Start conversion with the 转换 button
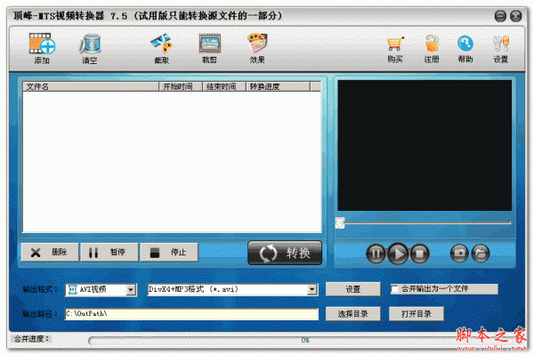 point(285,253)
